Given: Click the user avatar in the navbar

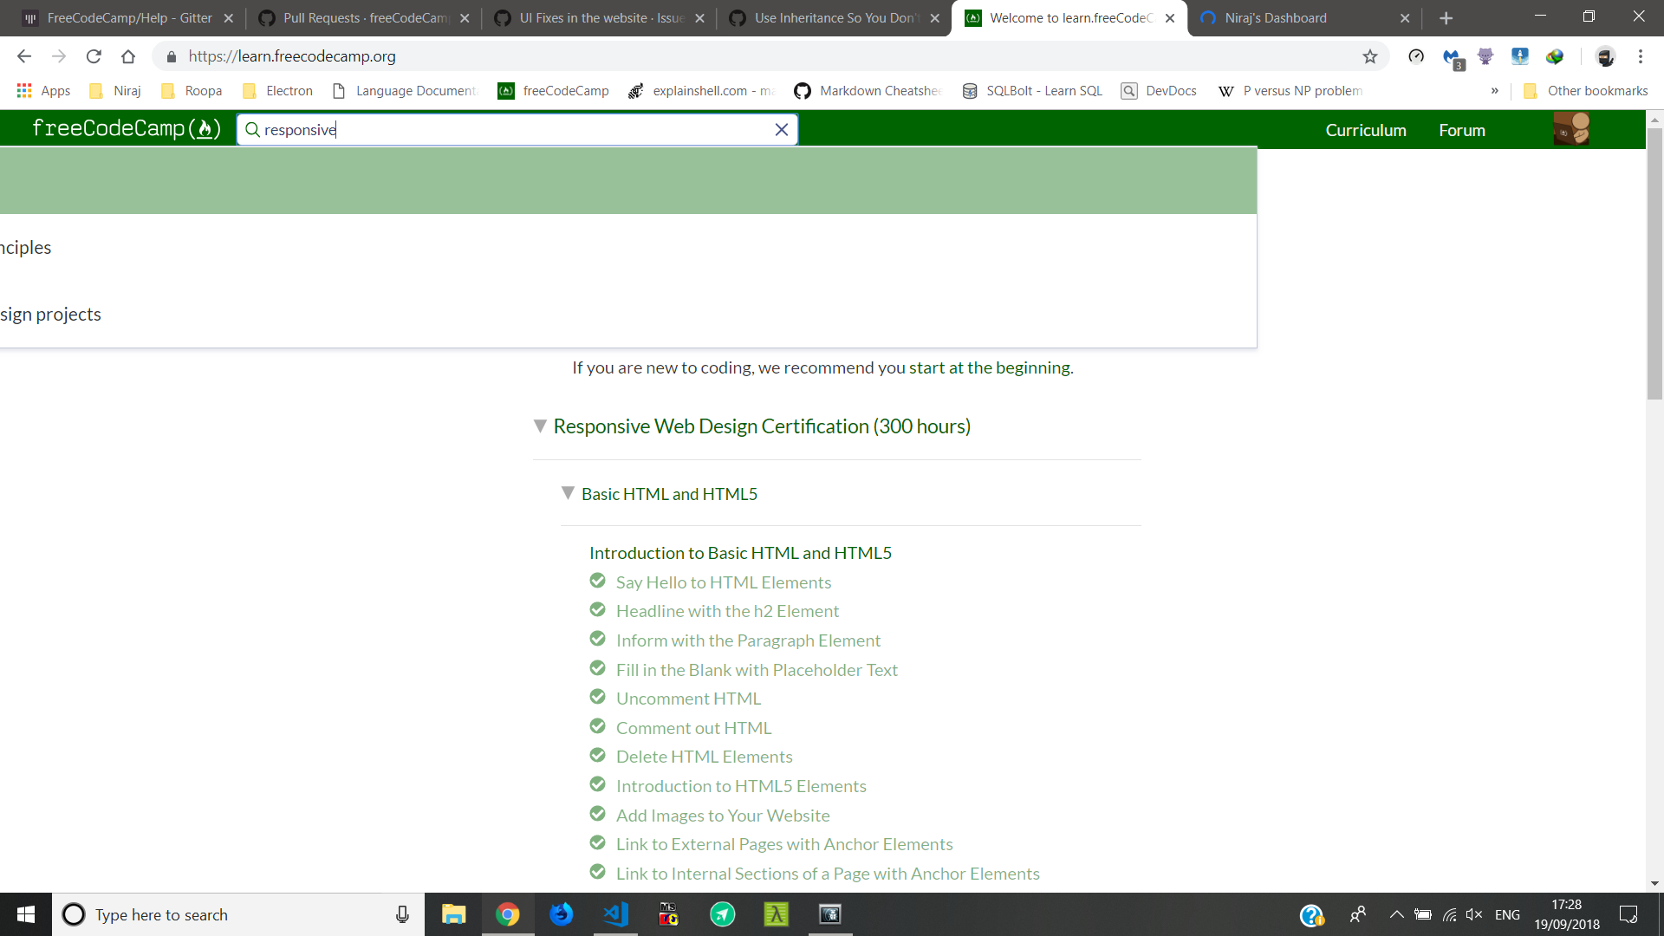Looking at the screenshot, I should point(1571,129).
